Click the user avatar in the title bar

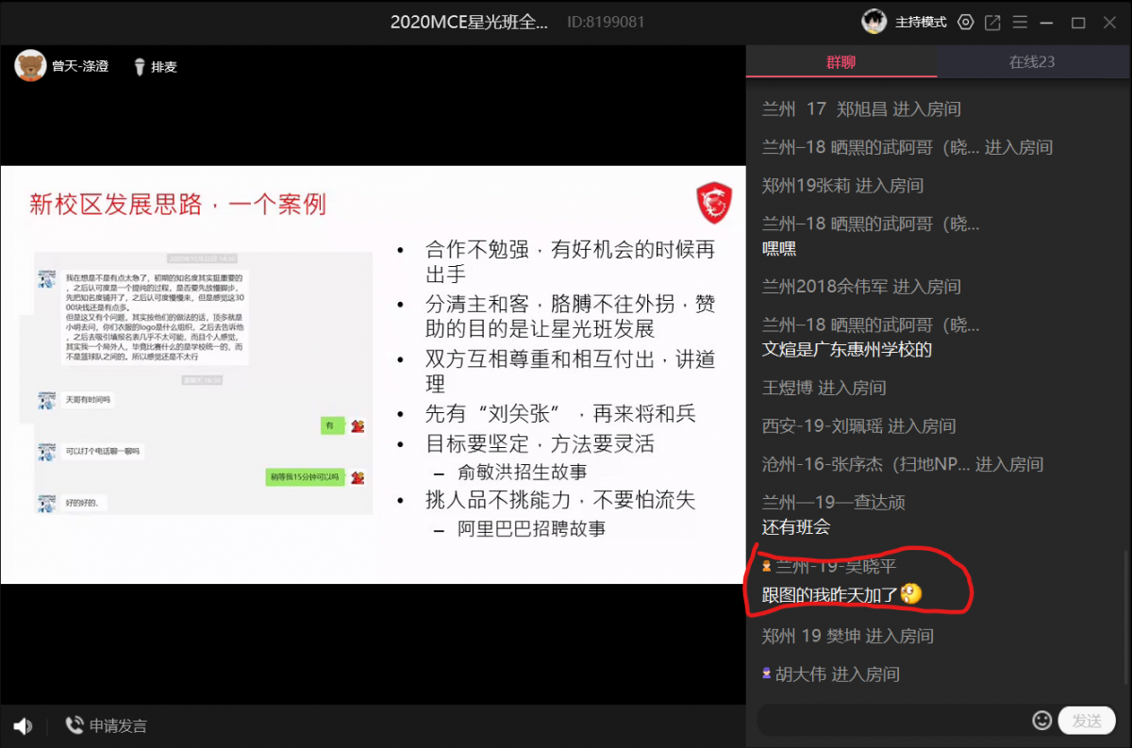pos(874,21)
